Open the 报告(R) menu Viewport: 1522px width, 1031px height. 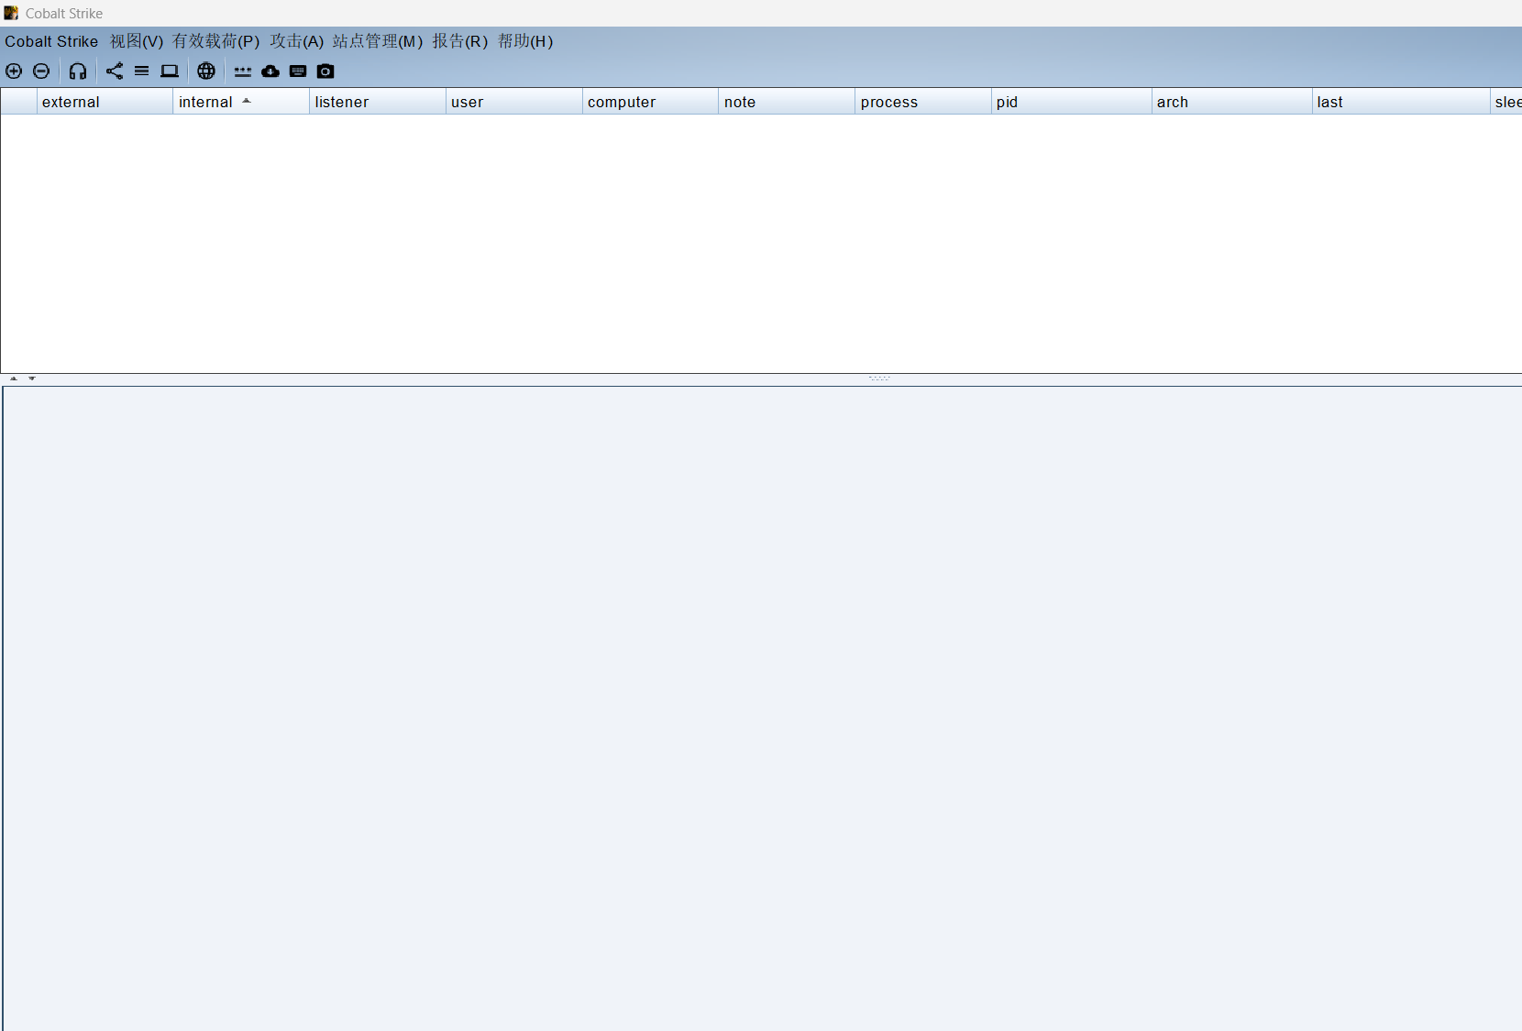coord(460,41)
